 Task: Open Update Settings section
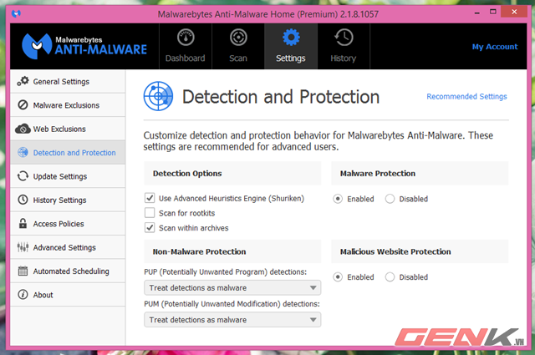[x=68, y=176]
